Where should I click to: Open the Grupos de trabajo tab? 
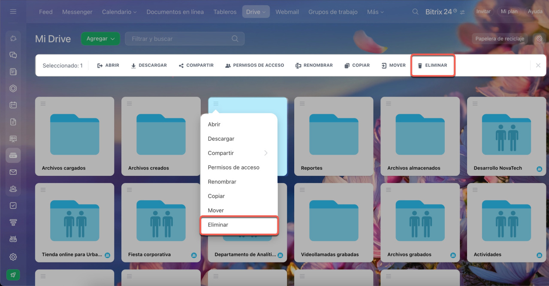click(x=333, y=12)
